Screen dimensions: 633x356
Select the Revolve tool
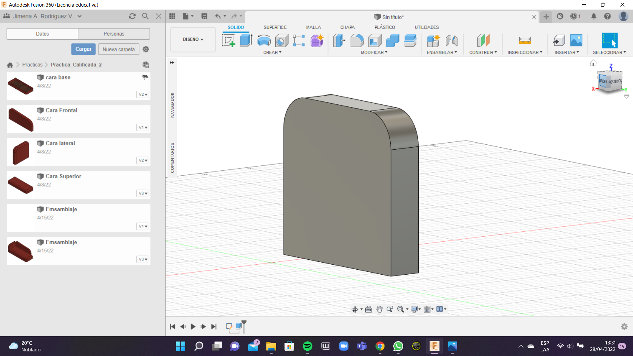[264, 41]
